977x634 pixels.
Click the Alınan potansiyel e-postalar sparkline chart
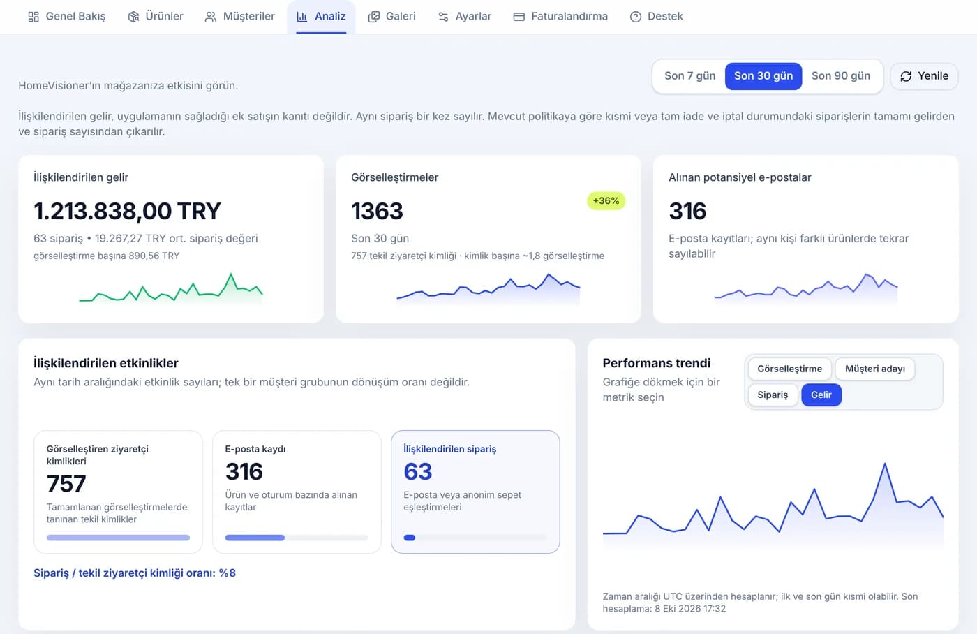(806, 289)
